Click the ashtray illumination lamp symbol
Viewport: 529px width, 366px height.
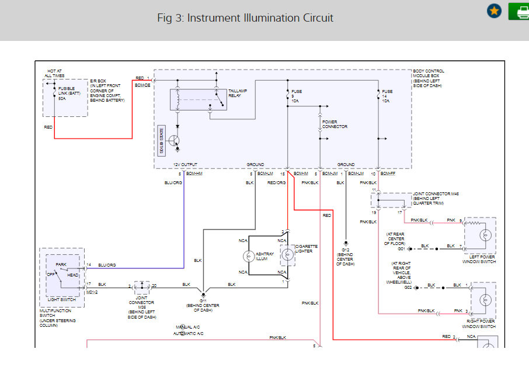click(249, 257)
